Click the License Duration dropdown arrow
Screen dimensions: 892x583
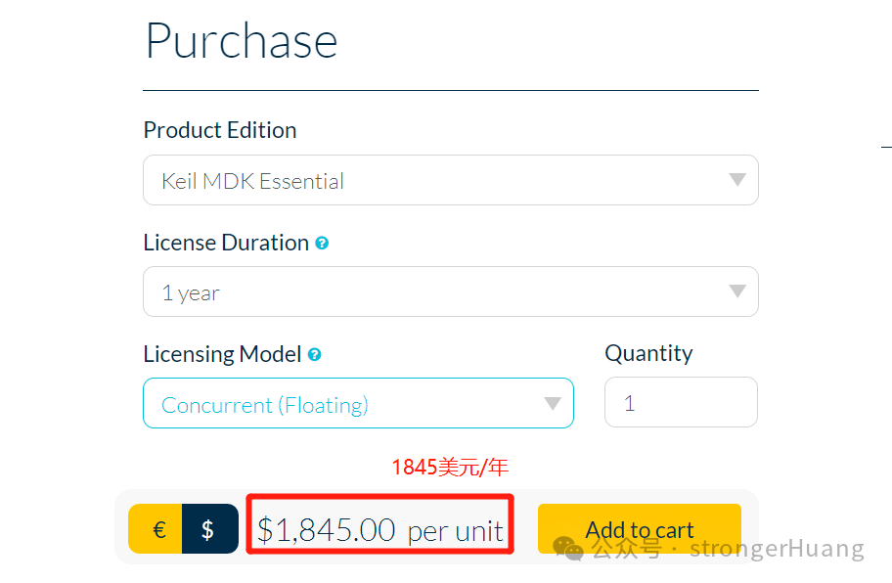(x=737, y=291)
